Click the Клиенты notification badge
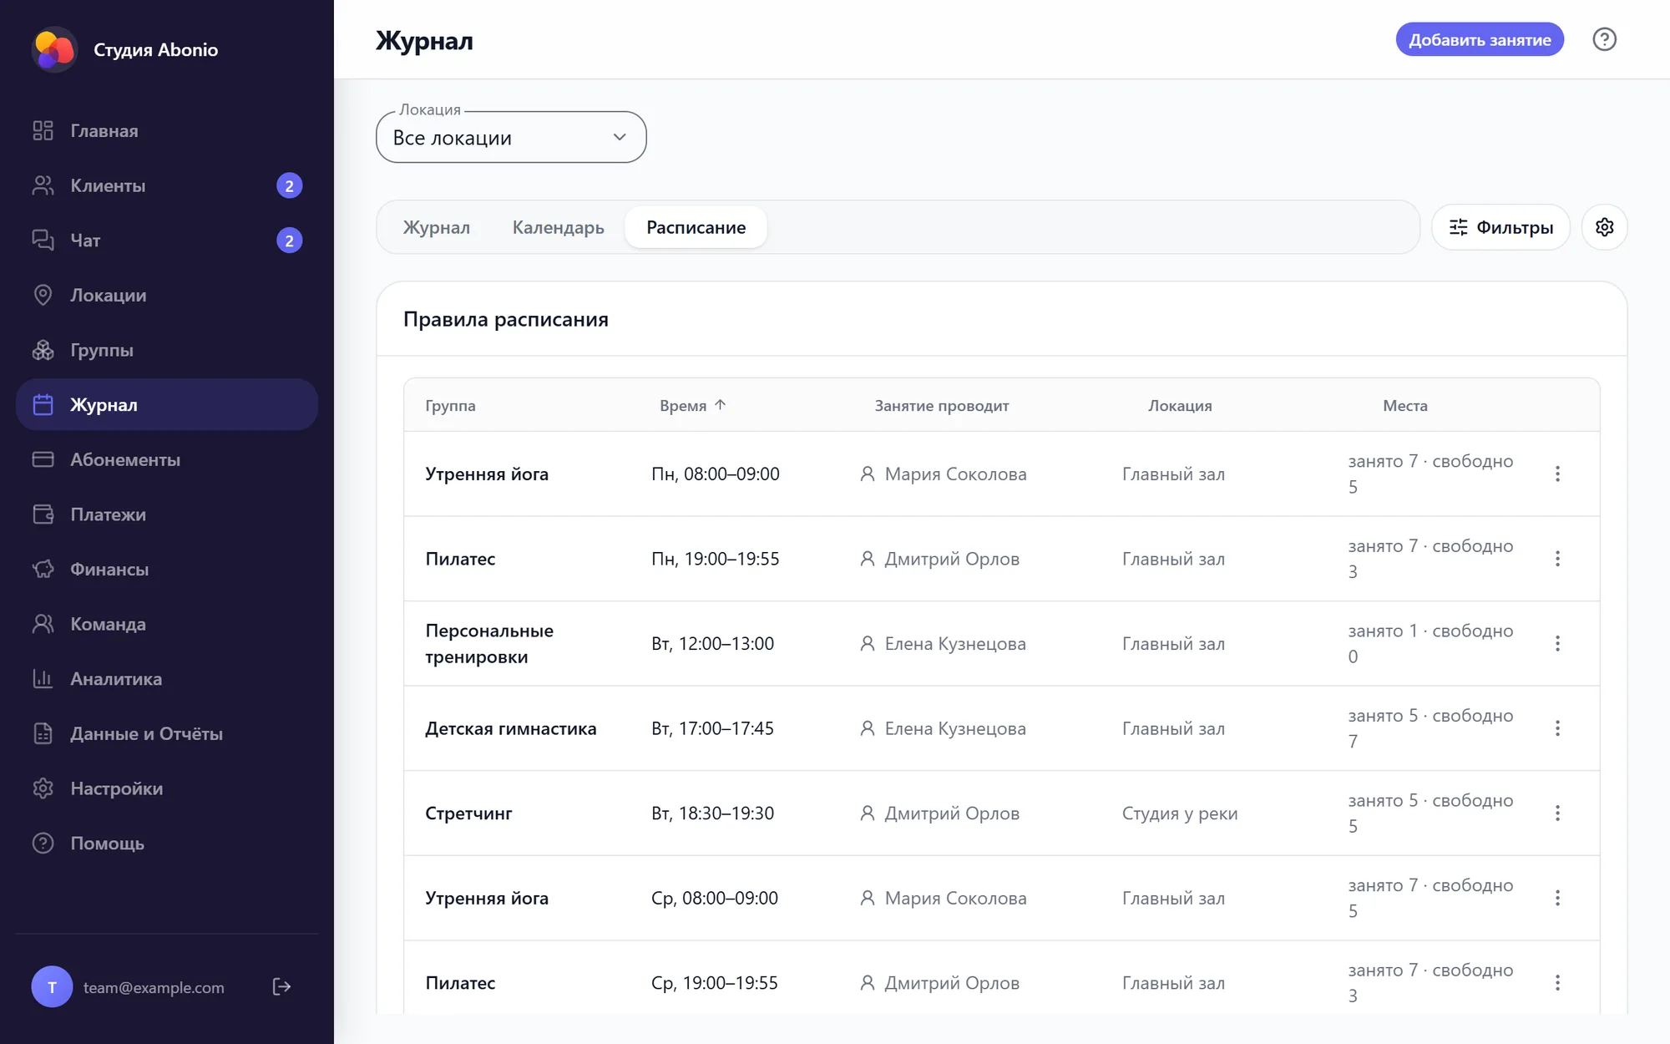This screenshot has height=1044, width=1670. point(289,185)
